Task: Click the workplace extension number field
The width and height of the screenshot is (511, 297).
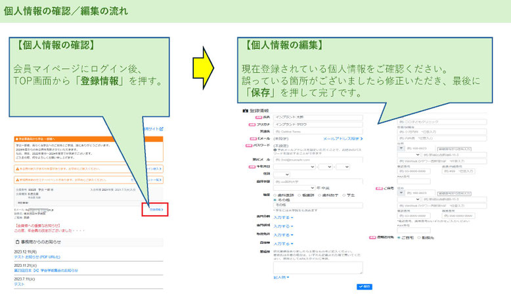Action: coord(458,171)
